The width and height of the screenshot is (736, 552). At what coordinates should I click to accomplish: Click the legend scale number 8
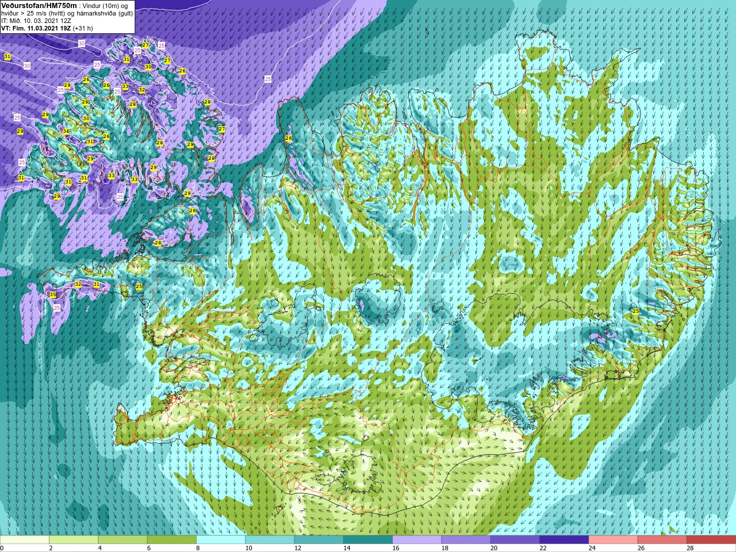(x=198, y=548)
